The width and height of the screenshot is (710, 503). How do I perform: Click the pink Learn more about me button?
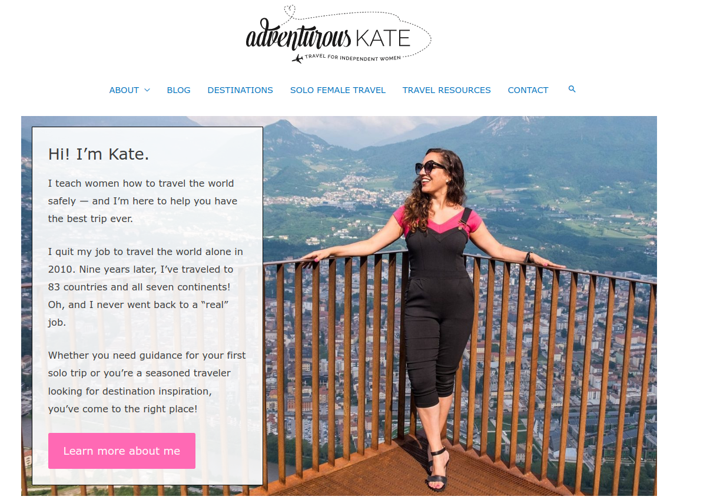pyautogui.click(x=122, y=451)
